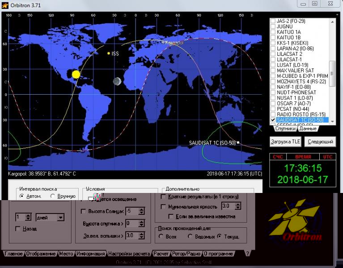Open the help question mark tab
The height and width of the screenshot is (268, 343).
click(247, 253)
